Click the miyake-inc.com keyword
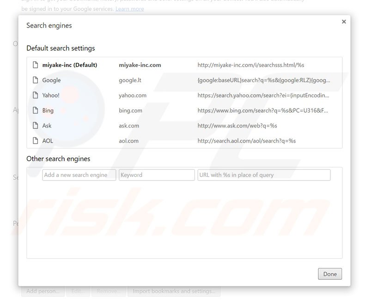 (140, 65)
